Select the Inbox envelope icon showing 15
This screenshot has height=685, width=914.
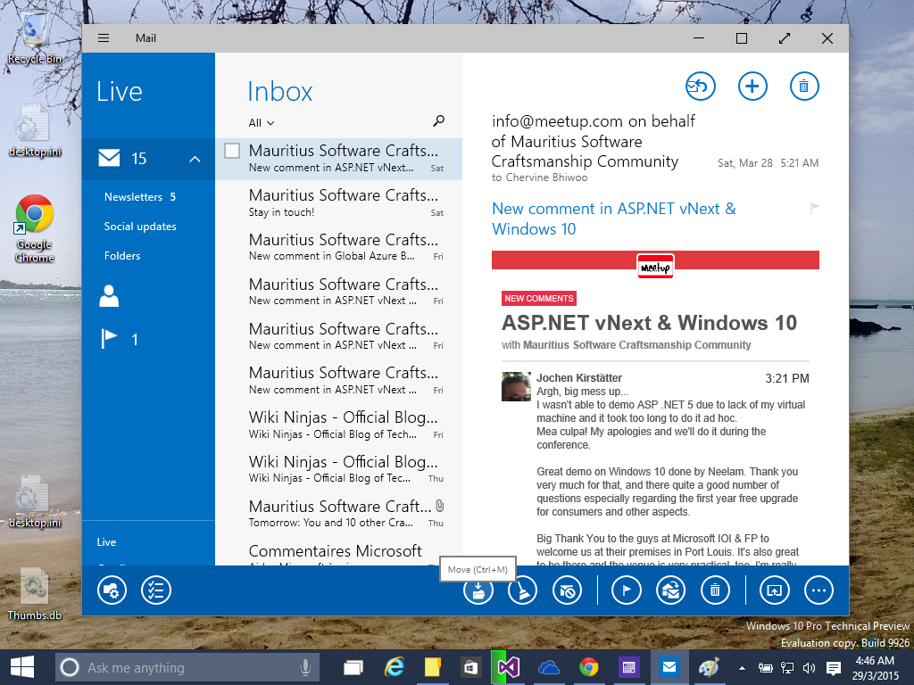pyautogui.click(x=109, y=158)
